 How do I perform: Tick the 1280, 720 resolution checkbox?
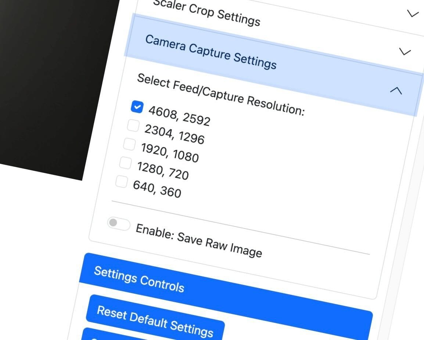[x=126, y=163]
